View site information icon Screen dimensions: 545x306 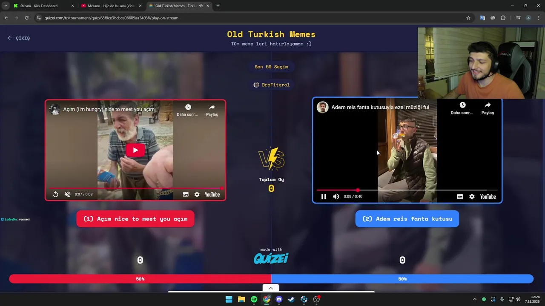coord(39,18)
